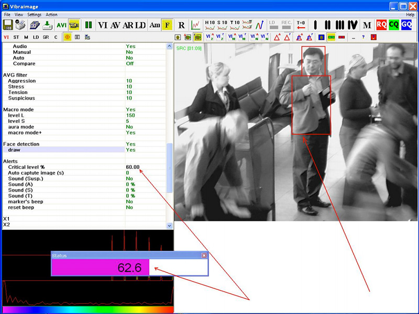This screenshot has height=314, width=419.
Task: Click the green pause button
Action: pos(89,25)
